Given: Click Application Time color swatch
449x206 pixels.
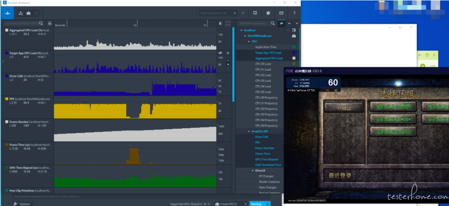Looking at the screenshot, I should coord(294,47).
